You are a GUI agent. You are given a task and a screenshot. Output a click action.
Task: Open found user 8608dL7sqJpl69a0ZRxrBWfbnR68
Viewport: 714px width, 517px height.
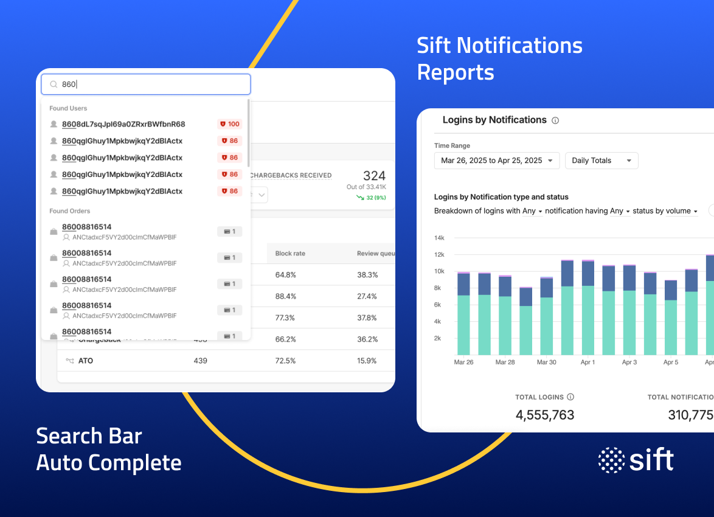coord(123,124)
